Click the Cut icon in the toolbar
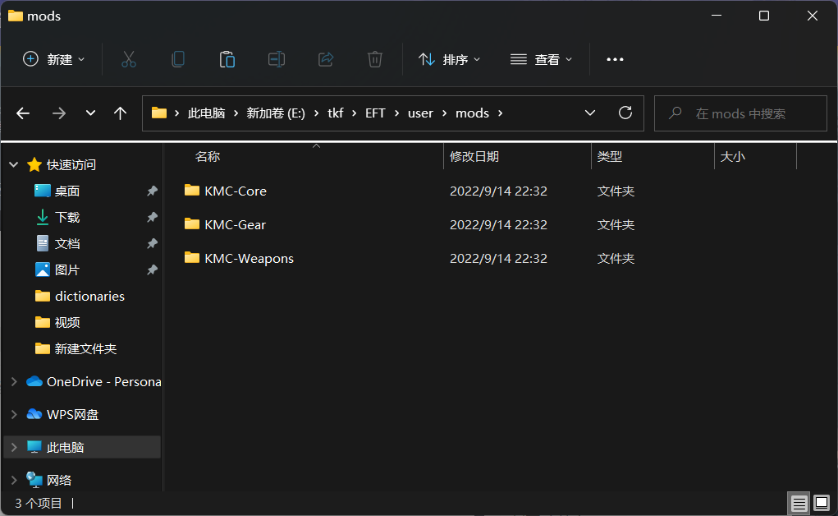 pos(128,58)
